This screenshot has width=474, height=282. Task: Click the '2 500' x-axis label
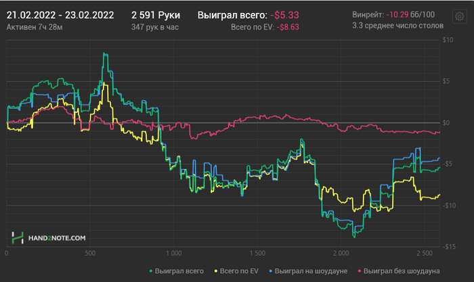(425, 254)
